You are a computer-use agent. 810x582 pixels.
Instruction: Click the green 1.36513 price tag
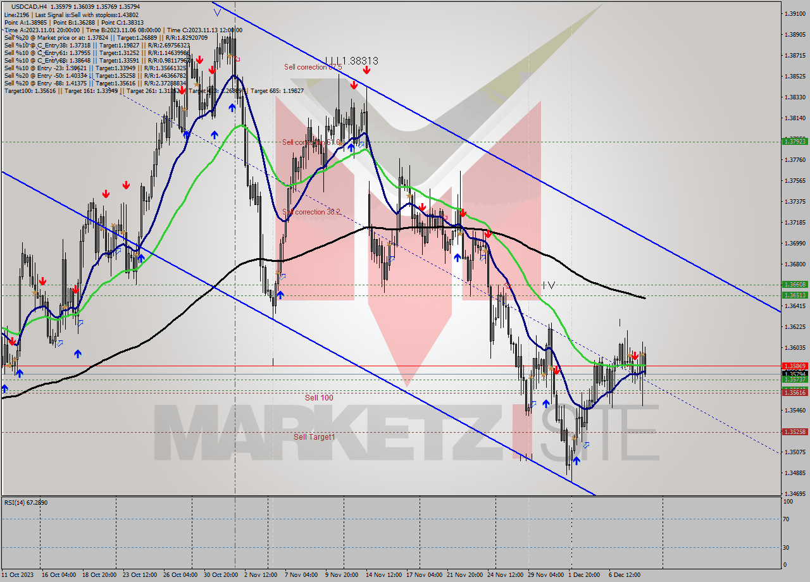[x=795, y=295]
